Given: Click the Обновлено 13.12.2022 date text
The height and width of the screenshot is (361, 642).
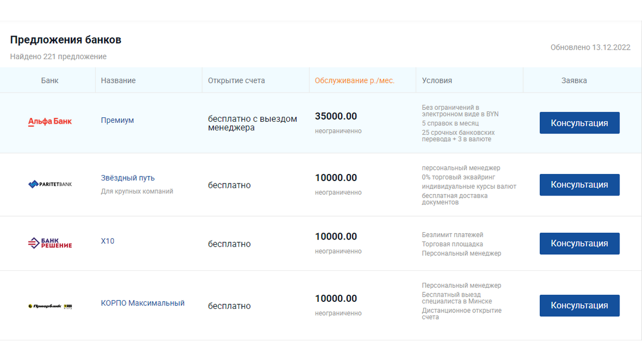Looking at the screenshot, I should [590, 48].
